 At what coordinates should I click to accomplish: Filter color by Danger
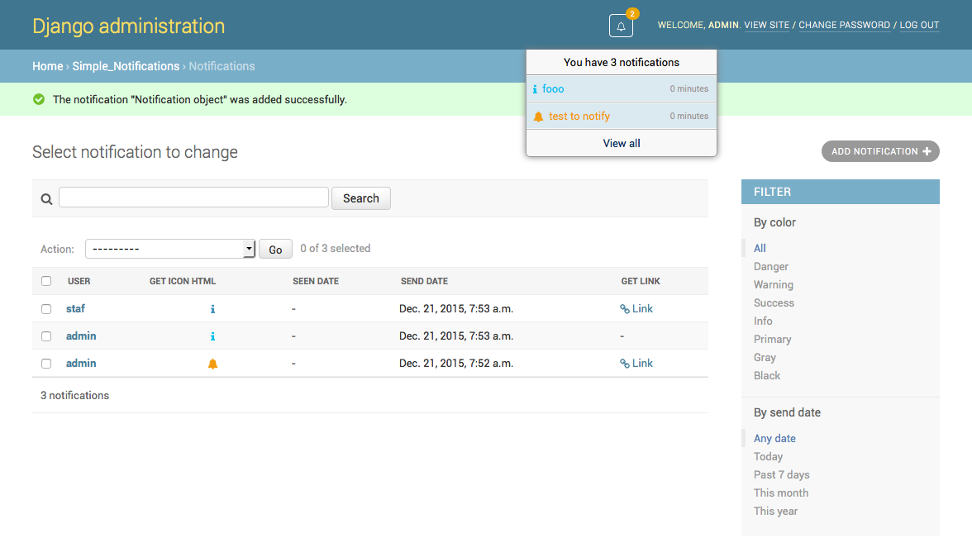[x=770, y=266]
